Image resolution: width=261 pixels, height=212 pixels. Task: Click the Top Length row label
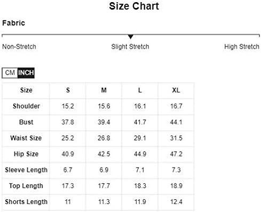click(26, 186)
